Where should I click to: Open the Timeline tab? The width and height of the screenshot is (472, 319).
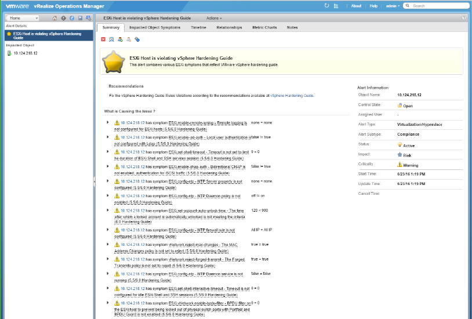pyautogui.click(x=198, y=27)
